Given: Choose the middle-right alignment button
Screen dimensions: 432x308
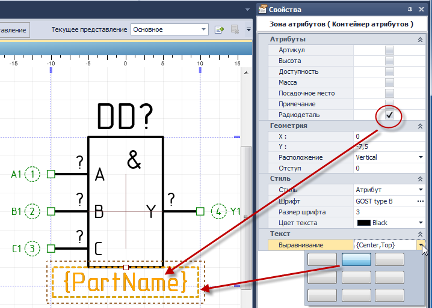Looking at the screenshot, I should pos(389,277).
